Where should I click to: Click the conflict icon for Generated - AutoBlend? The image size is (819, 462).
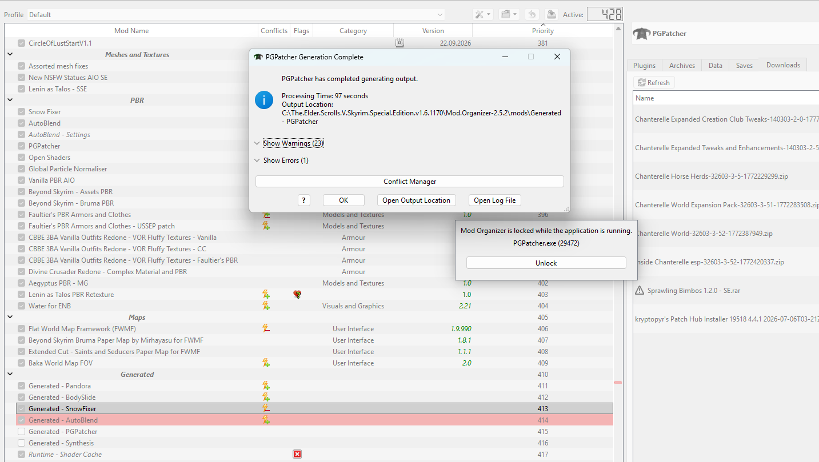pyautogui.click(x=266, y=420)
